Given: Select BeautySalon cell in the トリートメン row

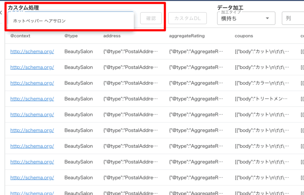Looking at the screenshot, I should (x=78, y=99).
